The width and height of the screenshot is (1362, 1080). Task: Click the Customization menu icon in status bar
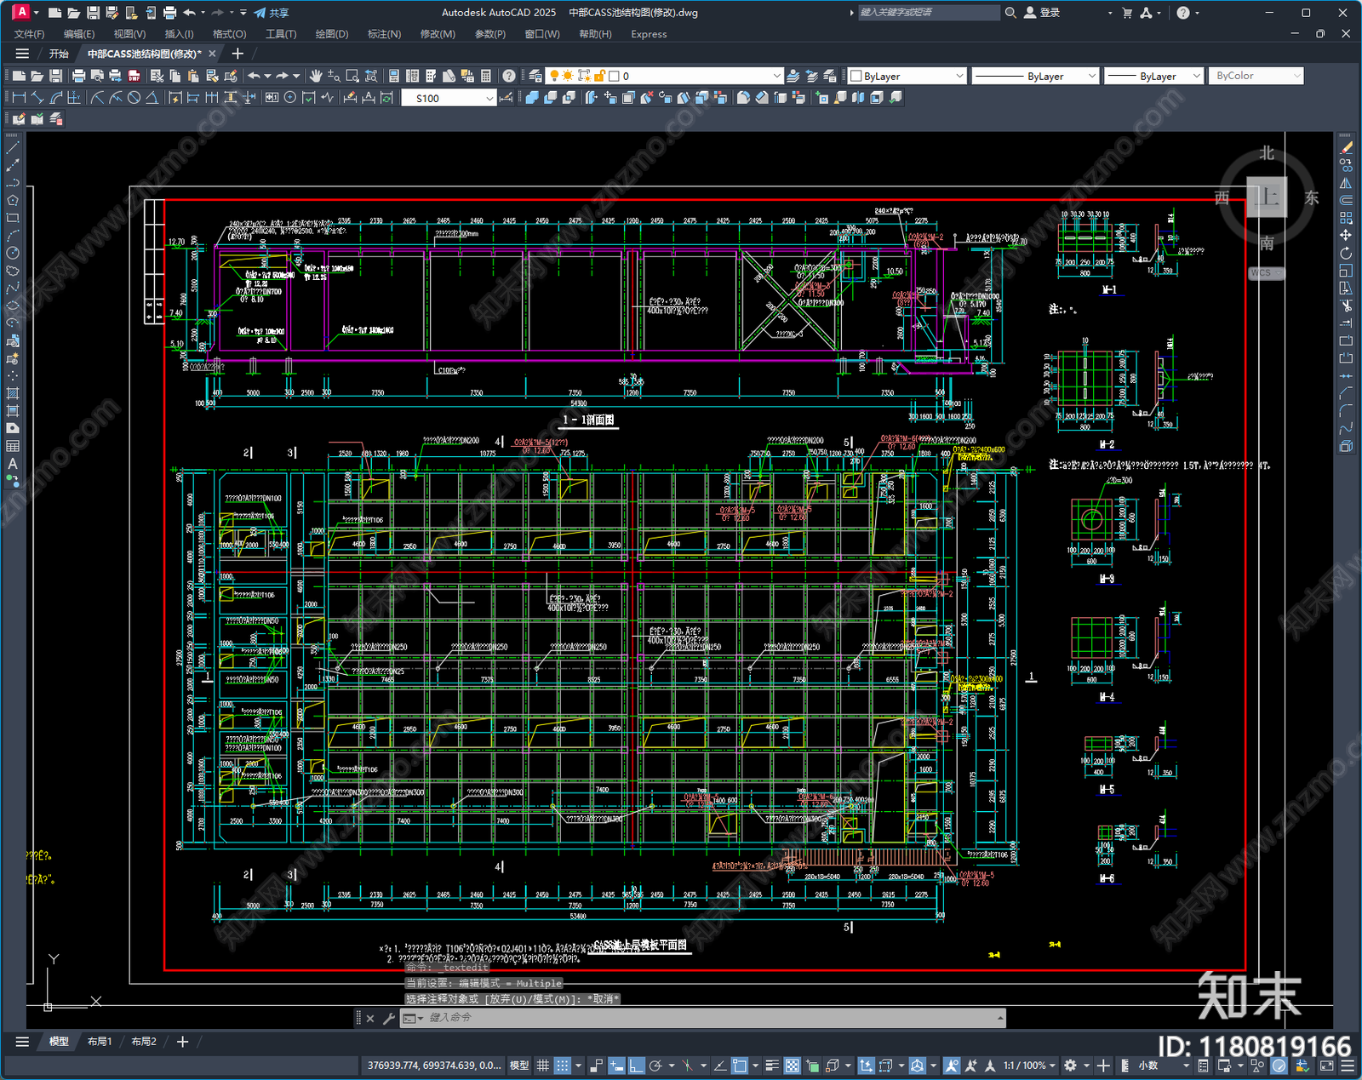click(x=1348, y=1066)
